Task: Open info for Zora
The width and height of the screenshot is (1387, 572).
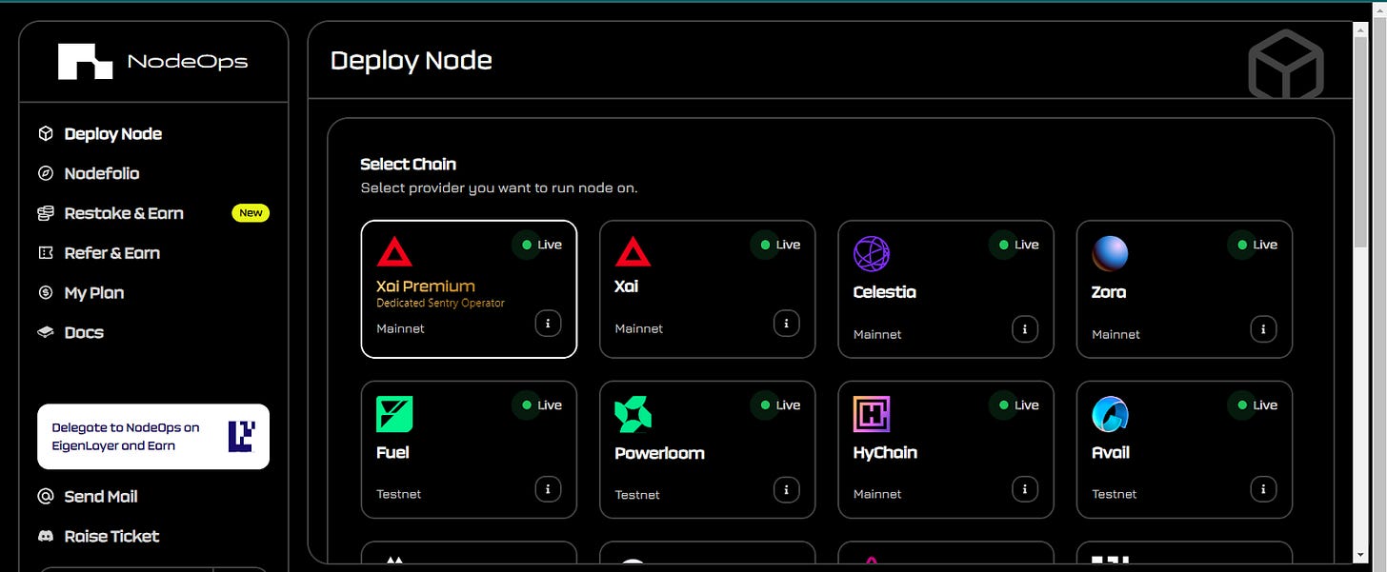Action: click(1262, 329)
